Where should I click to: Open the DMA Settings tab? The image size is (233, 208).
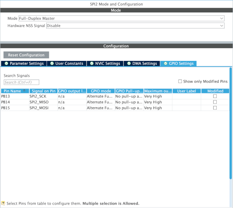click(141, 64)
